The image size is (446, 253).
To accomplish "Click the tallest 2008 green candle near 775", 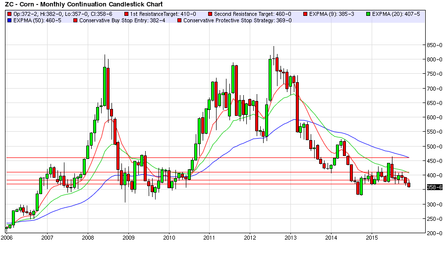I will pos(105,87).
